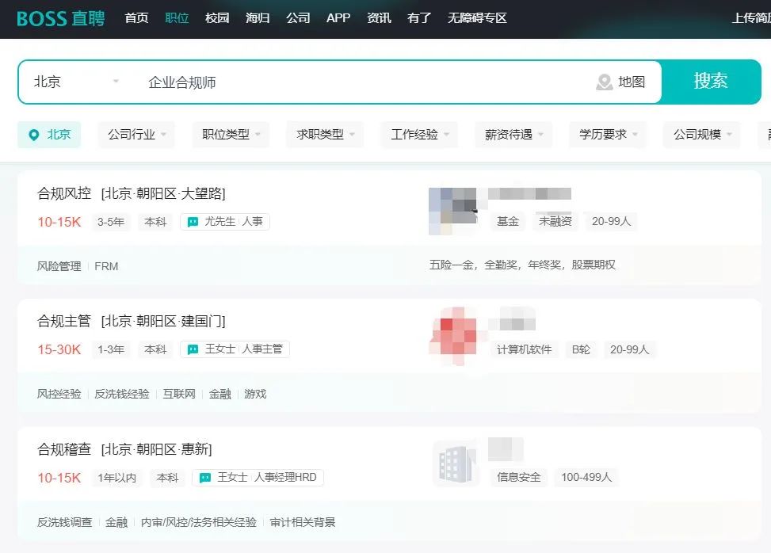Open 无障碍专区 navigation item

click(477, 18)
